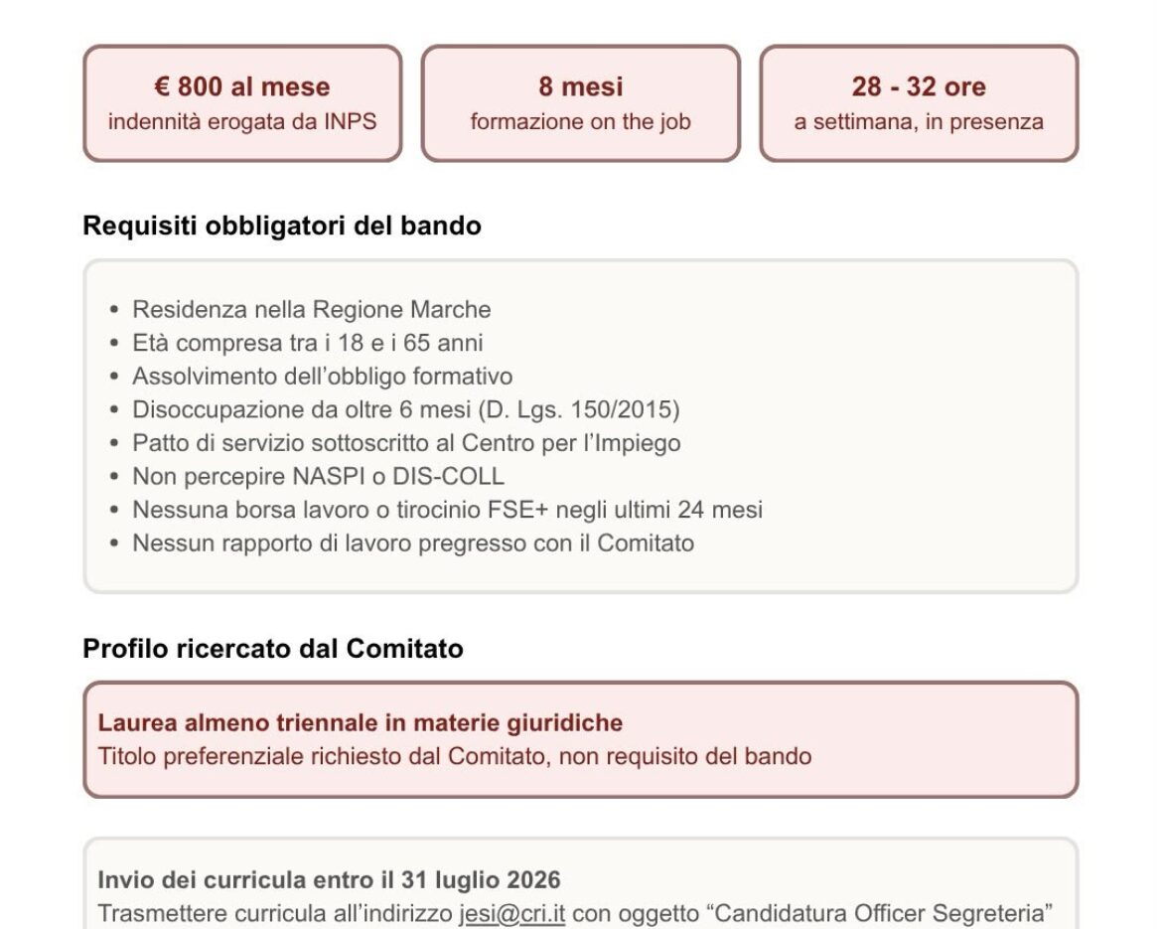This screenshot has height=929, width=1162.
Task: Click Nessun rapporto di lavoro pregresso item
Action: (413, 542)
